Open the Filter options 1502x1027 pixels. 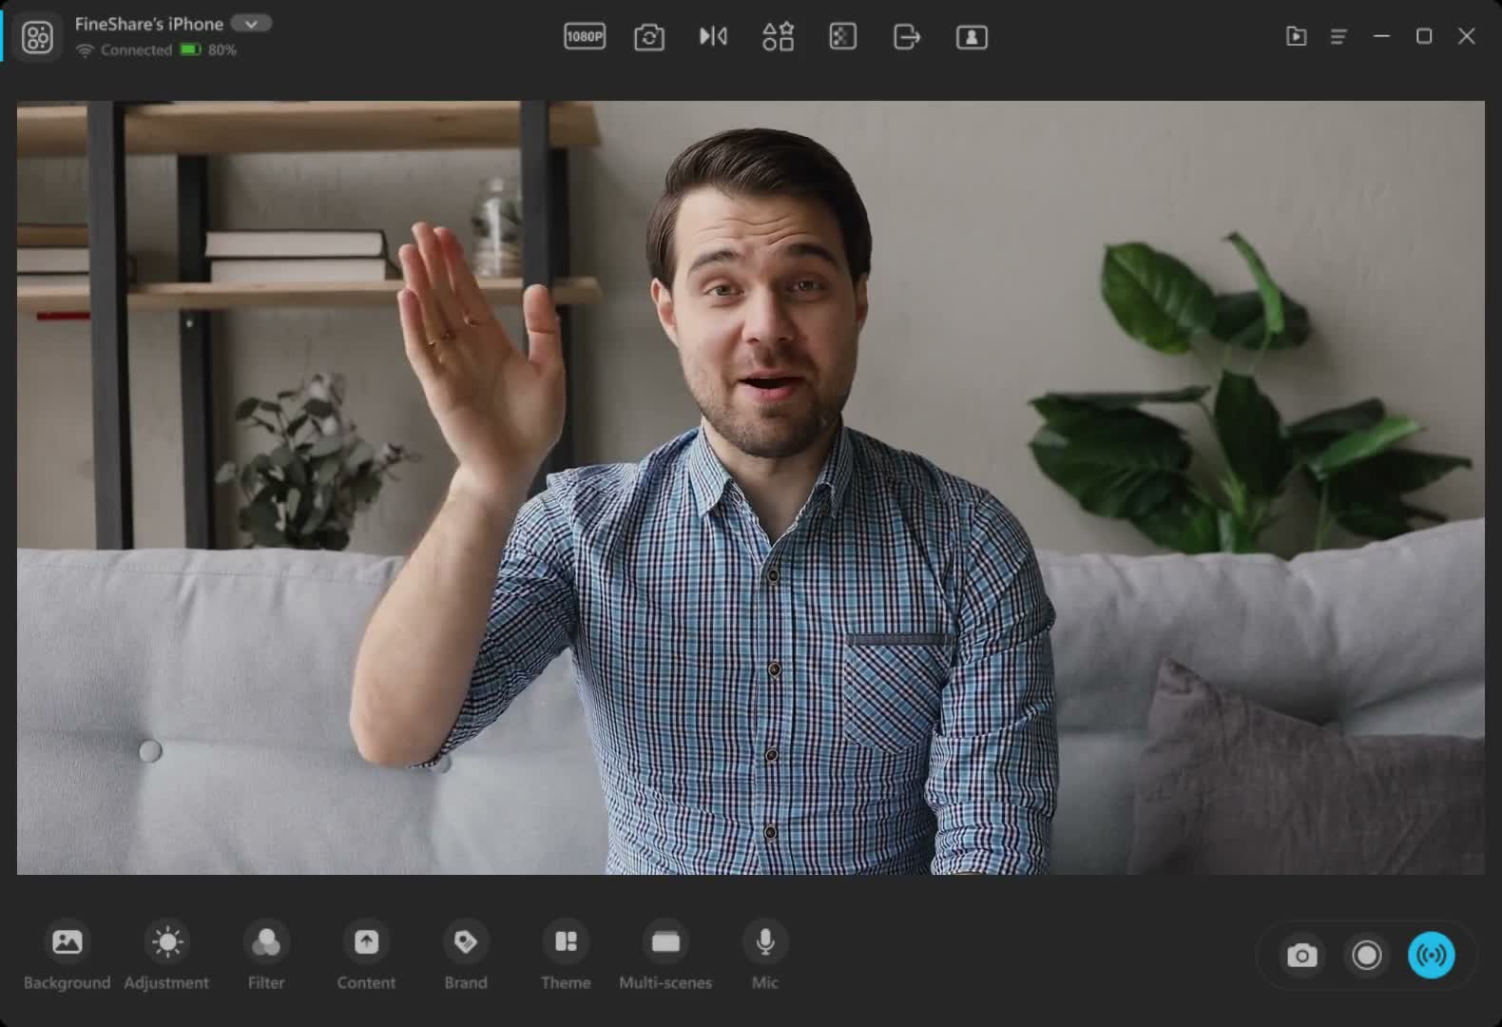(x=266, y=955)
